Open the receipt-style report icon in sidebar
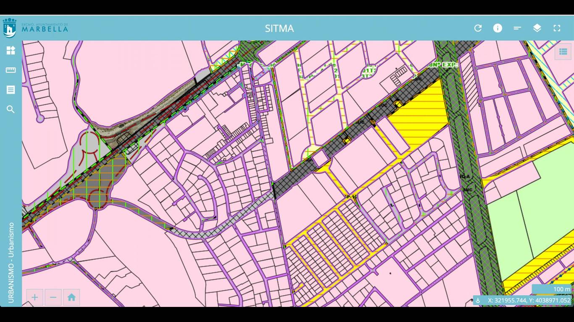Viewport: 574px width, 322px height. coord(11,90)
